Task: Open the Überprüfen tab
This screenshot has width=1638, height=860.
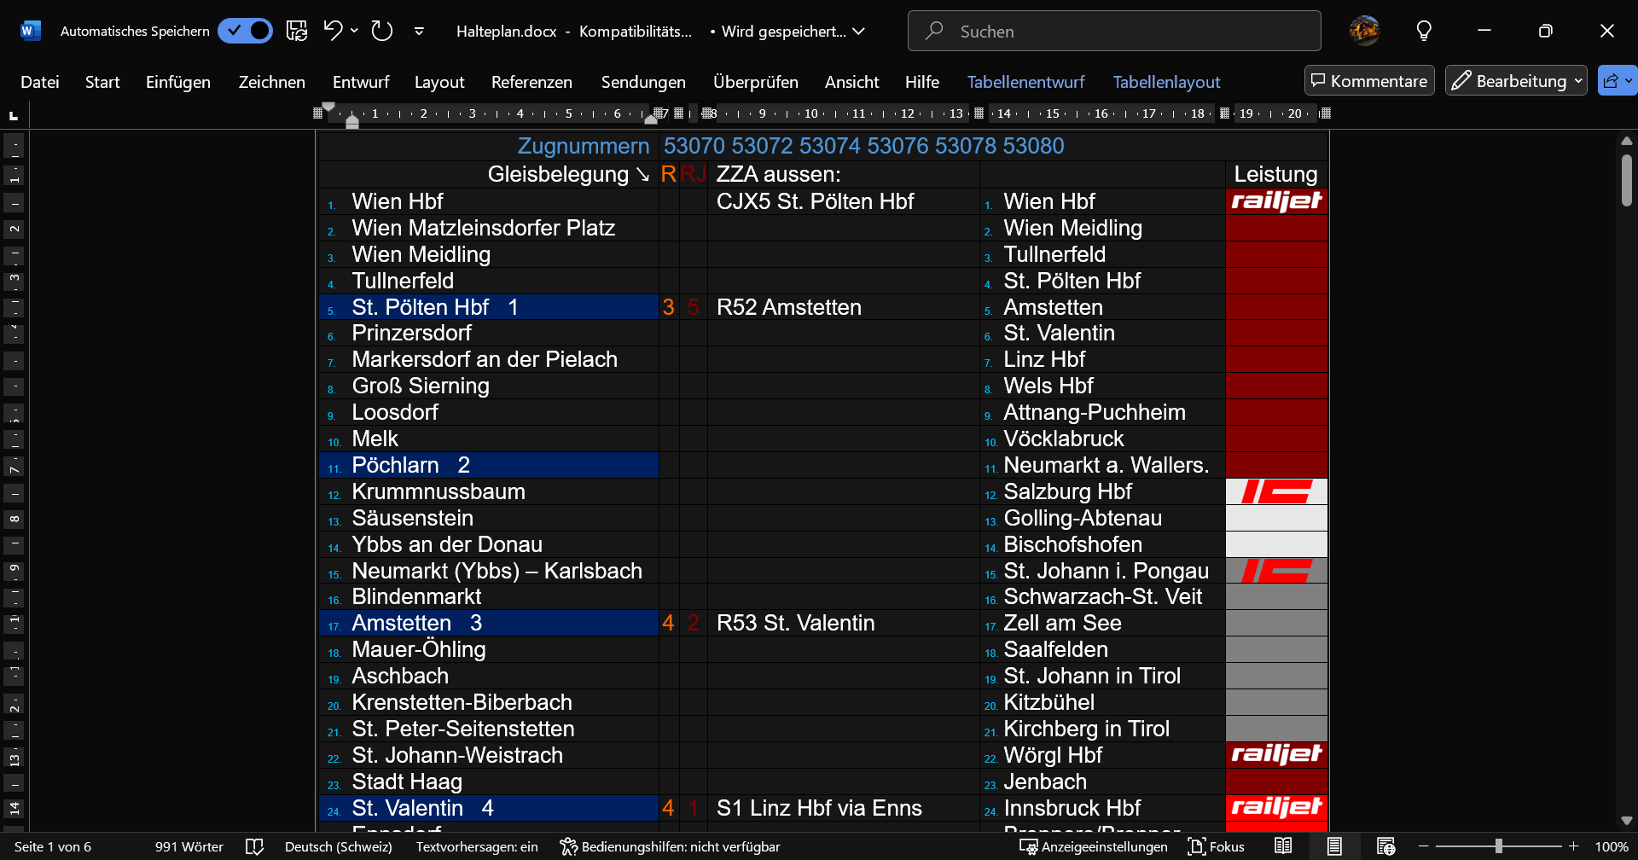Action: 756,82
